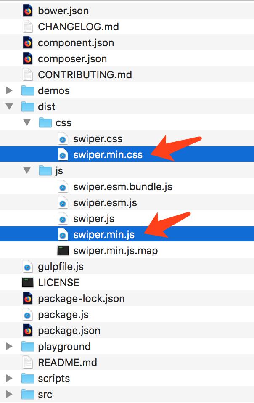
Task: Select the LICENSE file name
Action: [58, 283]
